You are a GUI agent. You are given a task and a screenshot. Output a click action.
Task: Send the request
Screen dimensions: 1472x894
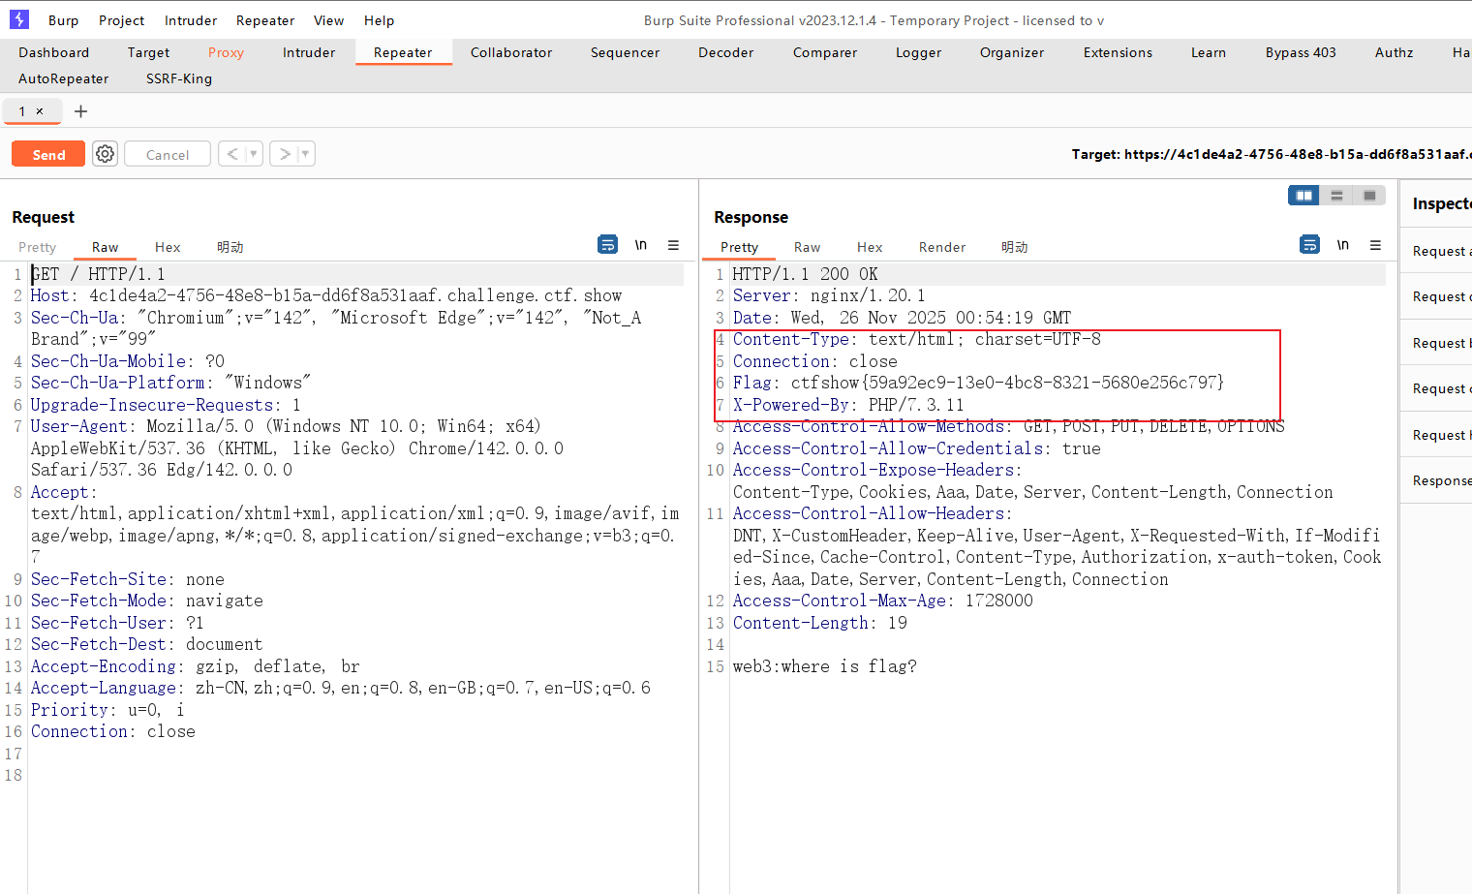[x=48, y=154]
